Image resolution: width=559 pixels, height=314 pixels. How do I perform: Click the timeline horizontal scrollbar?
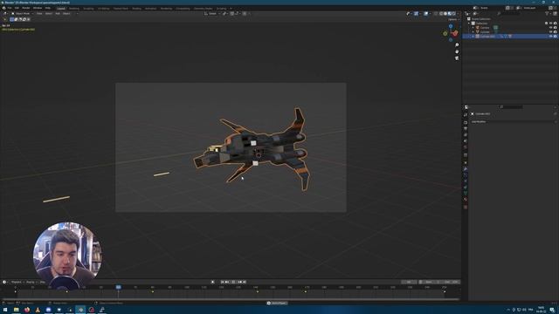(x=231, y=299)
